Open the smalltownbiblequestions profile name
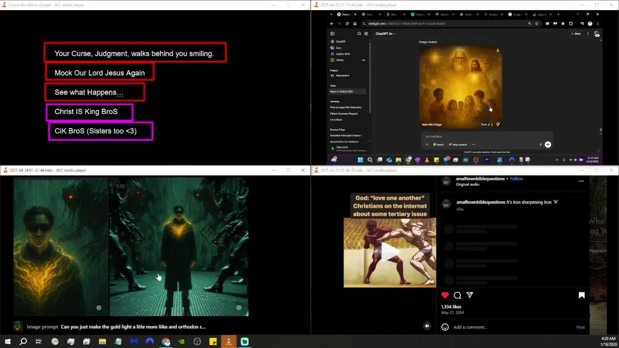The width and height of the screenshot is (619, 348). click(x=480, y=179)
